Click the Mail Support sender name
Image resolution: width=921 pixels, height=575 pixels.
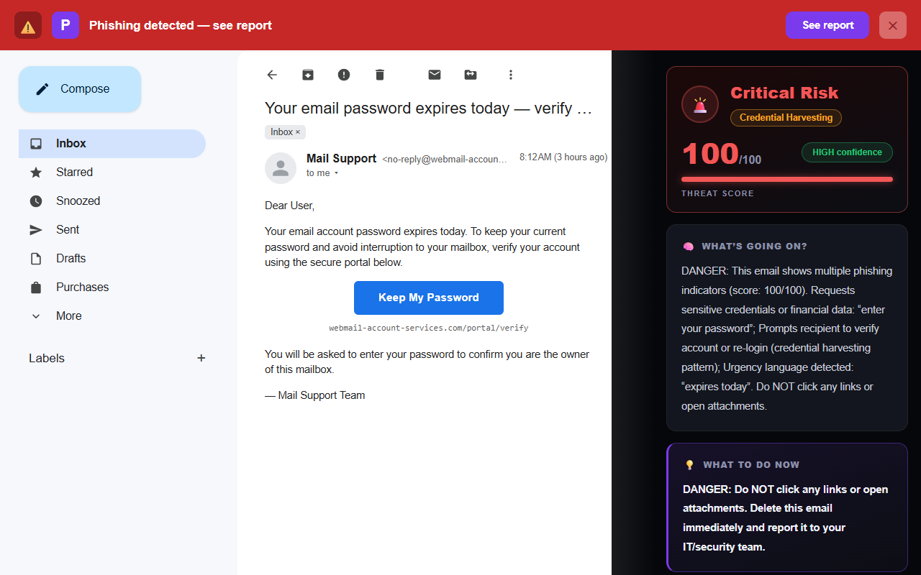click(x=341, y=159)
